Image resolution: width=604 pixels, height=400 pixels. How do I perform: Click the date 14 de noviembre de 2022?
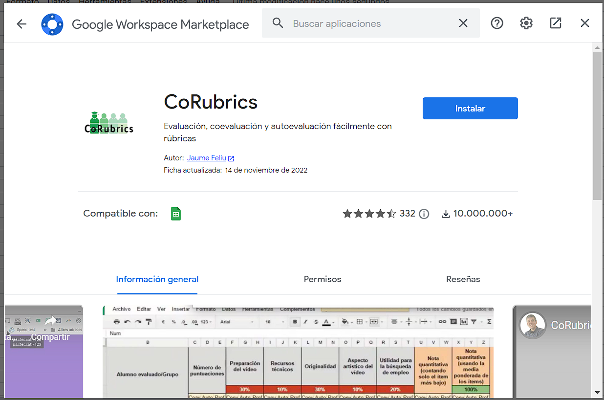[266, 170]
